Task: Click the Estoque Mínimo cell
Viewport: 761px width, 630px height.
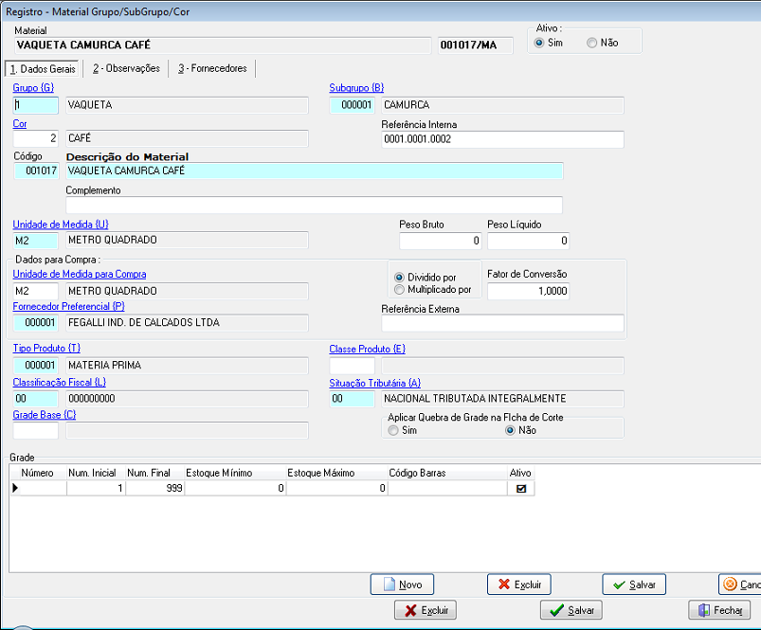Action: [235, 489]
